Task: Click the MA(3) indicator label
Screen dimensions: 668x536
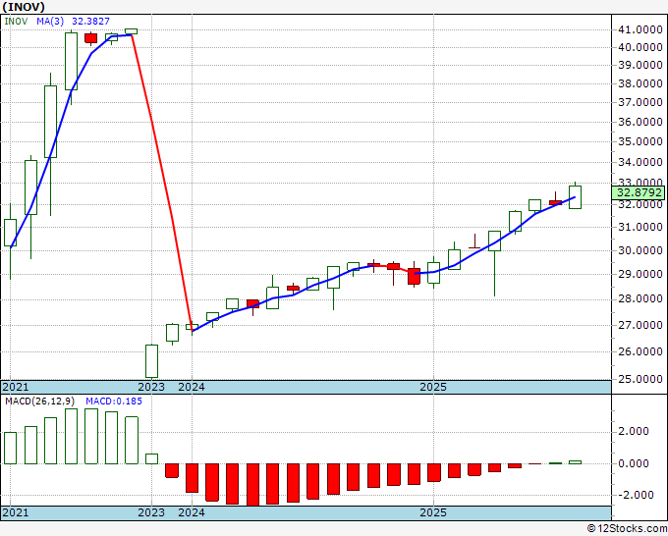Action: 50,22
